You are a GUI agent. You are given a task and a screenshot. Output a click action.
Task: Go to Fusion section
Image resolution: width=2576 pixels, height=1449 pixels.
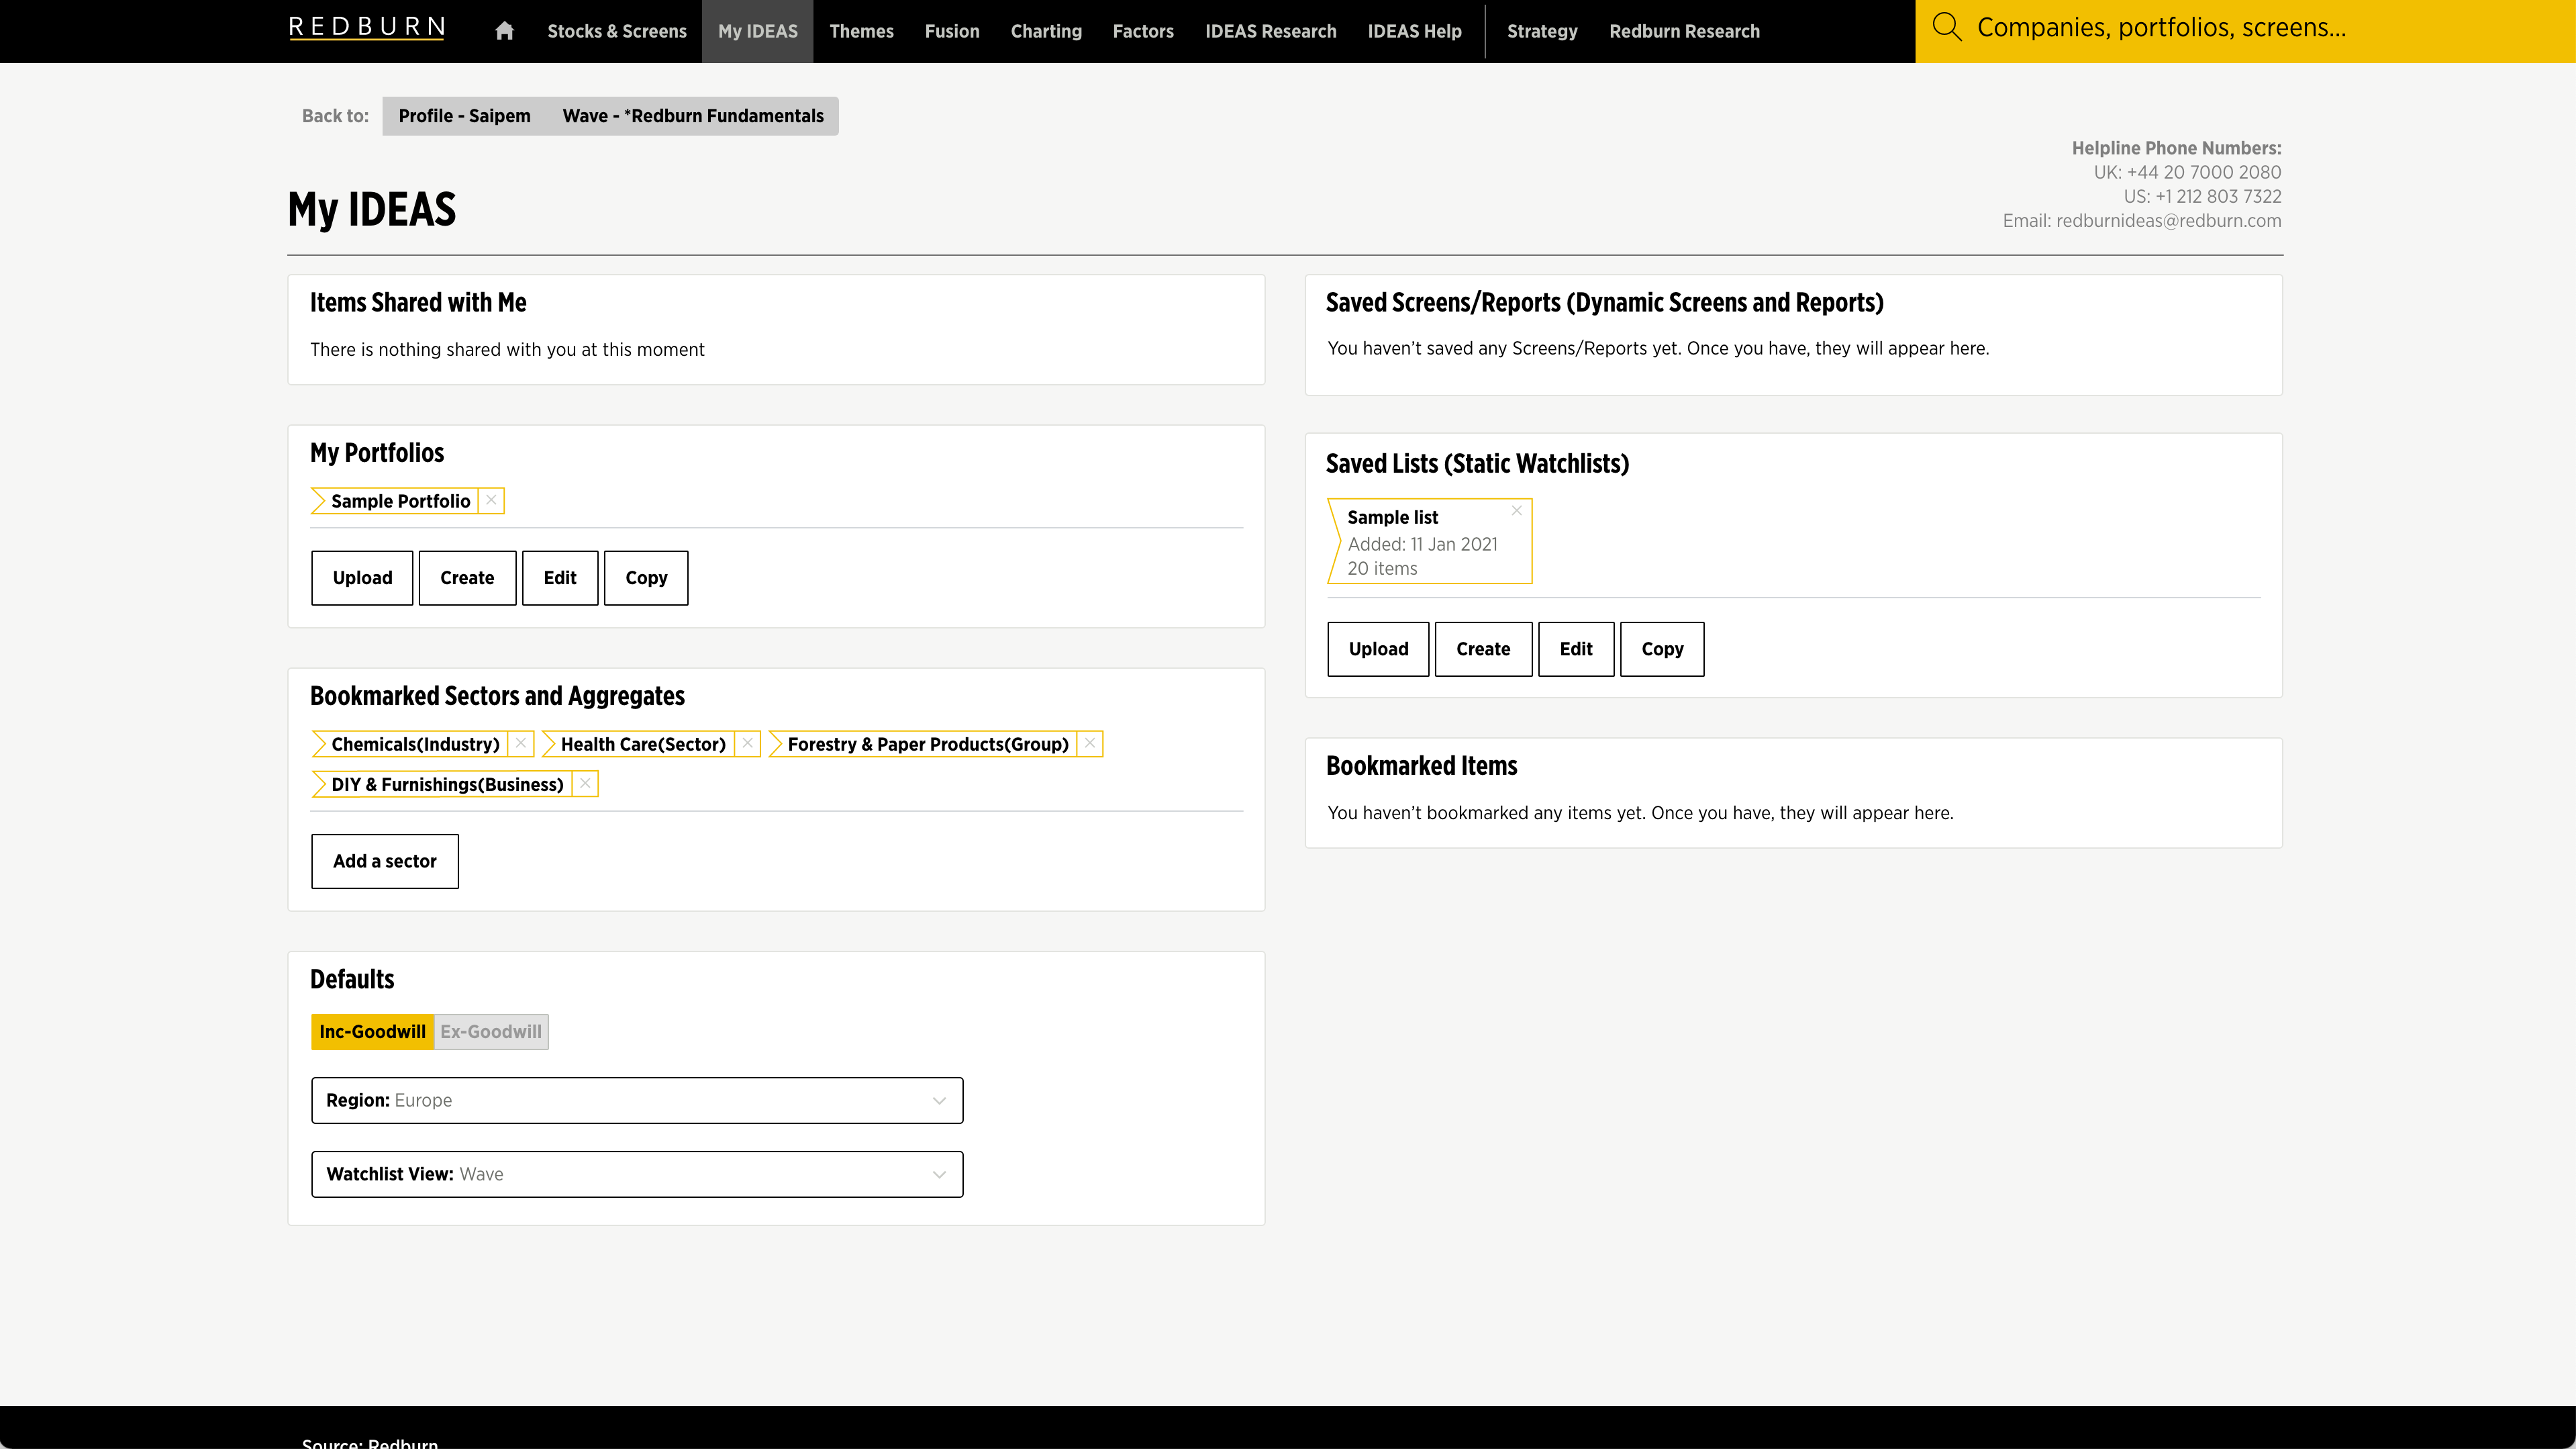point(952,31)
